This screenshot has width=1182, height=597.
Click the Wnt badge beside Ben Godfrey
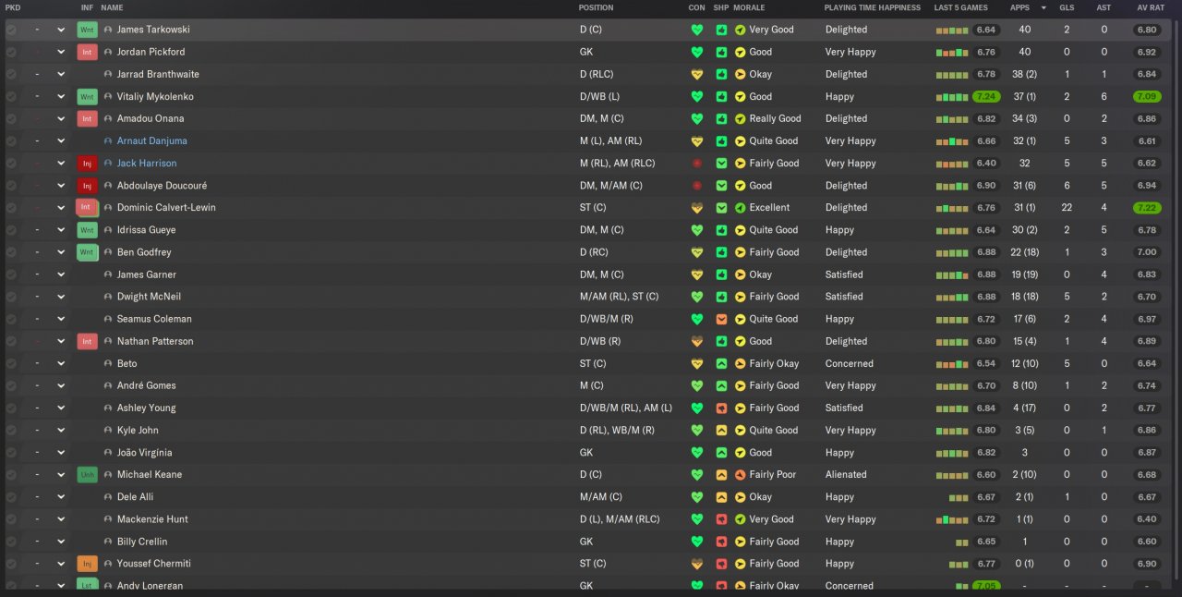coord(87,252)
